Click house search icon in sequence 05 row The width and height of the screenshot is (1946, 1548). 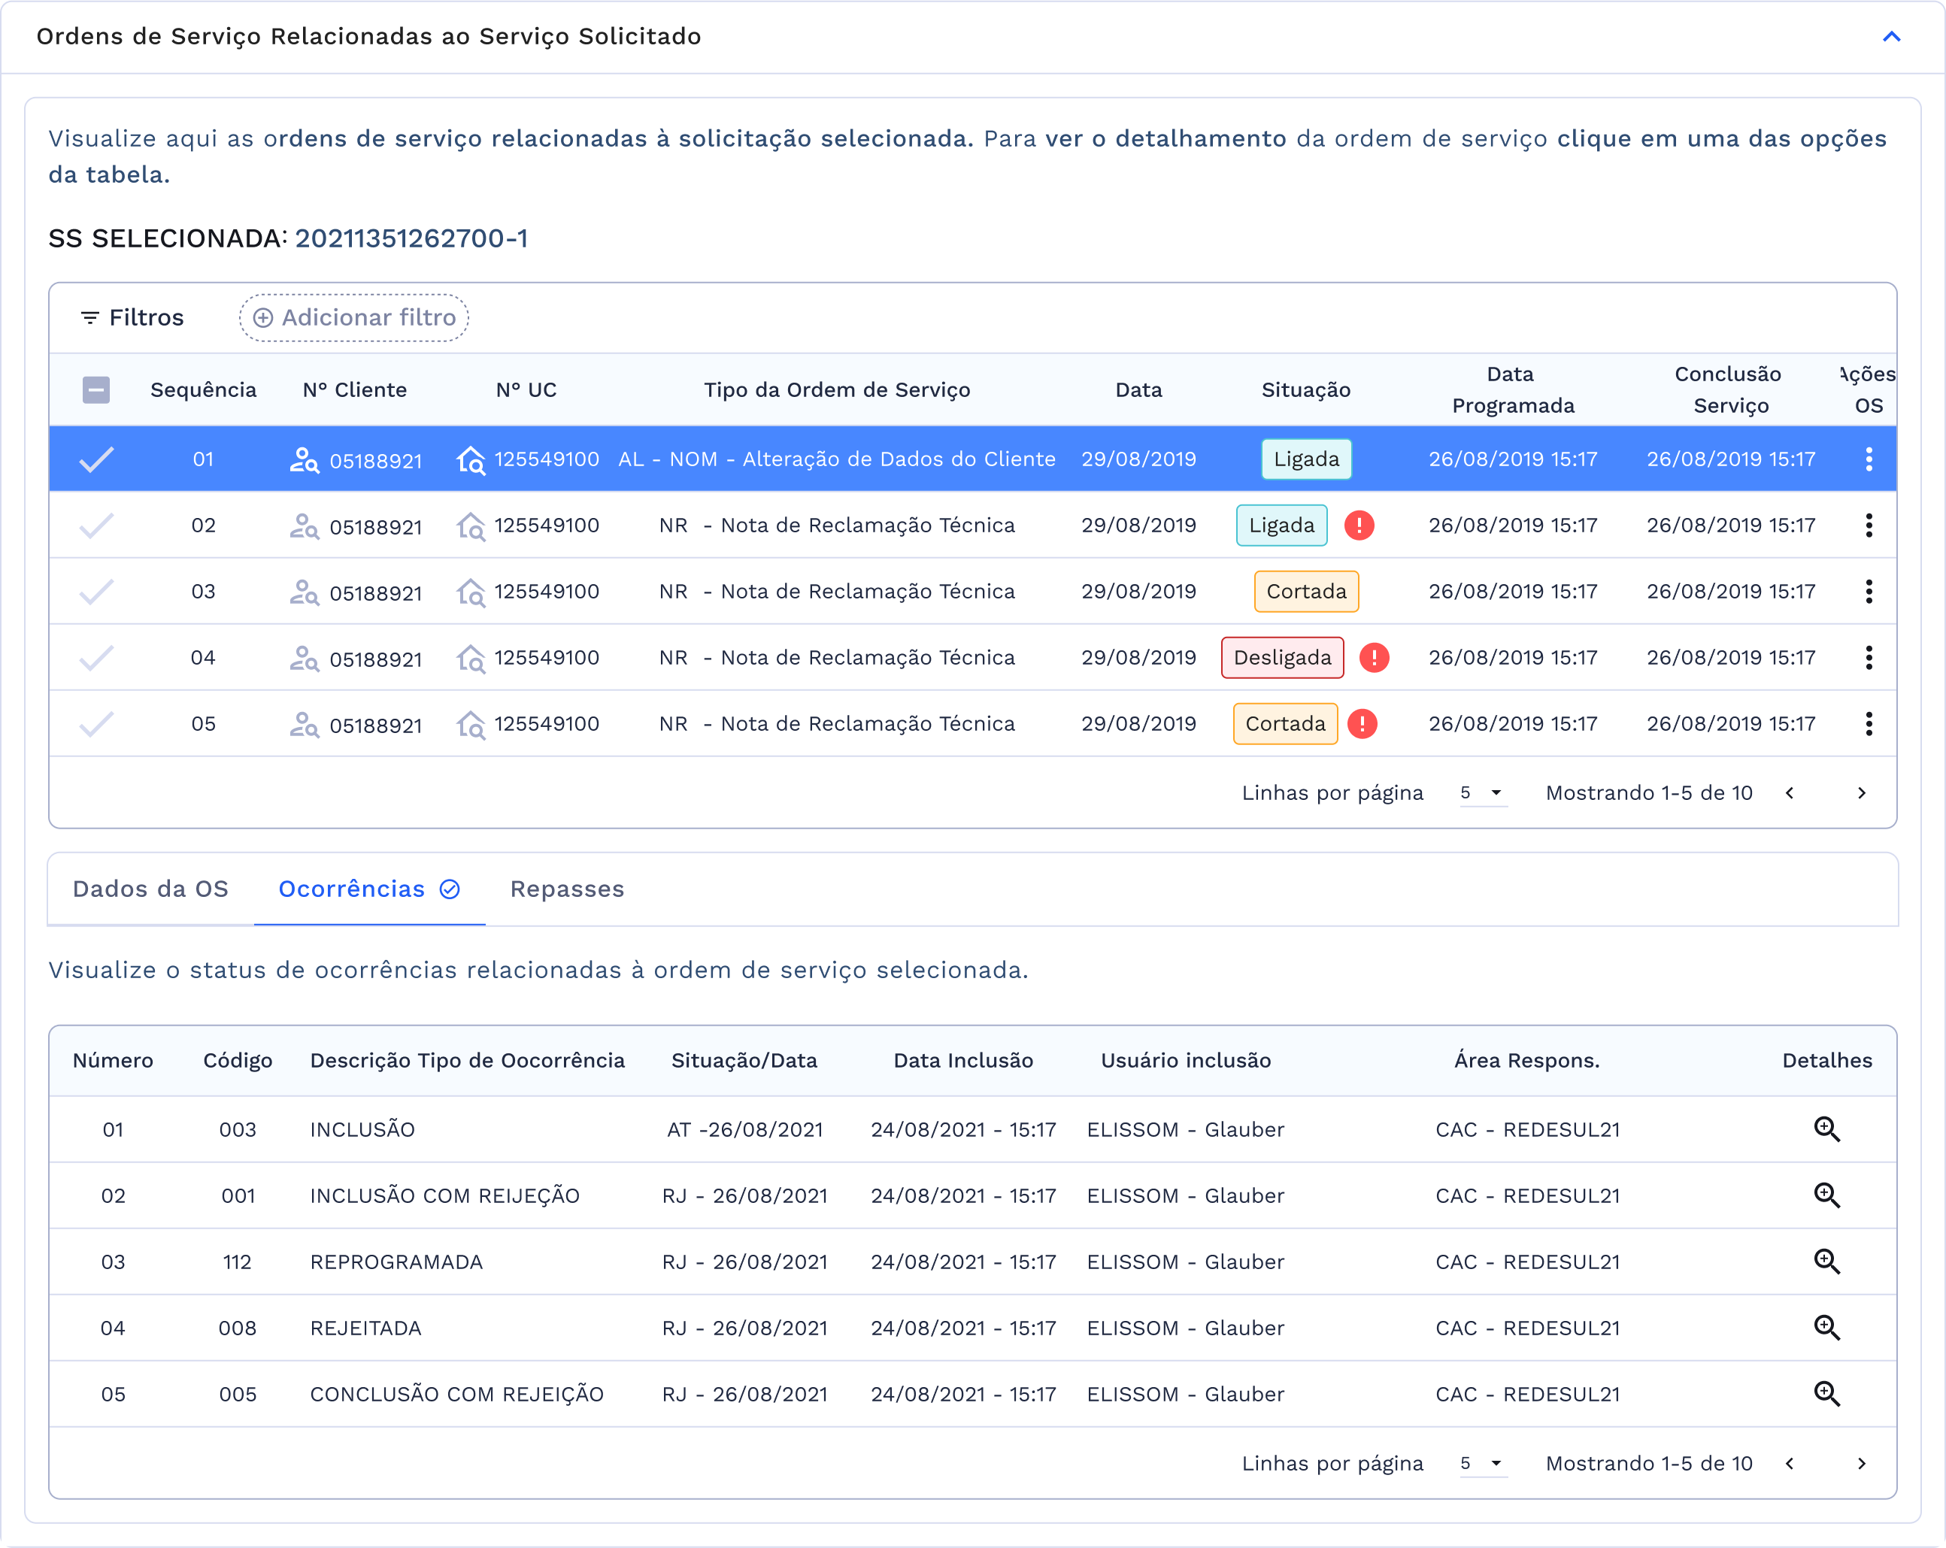[470, 724]
